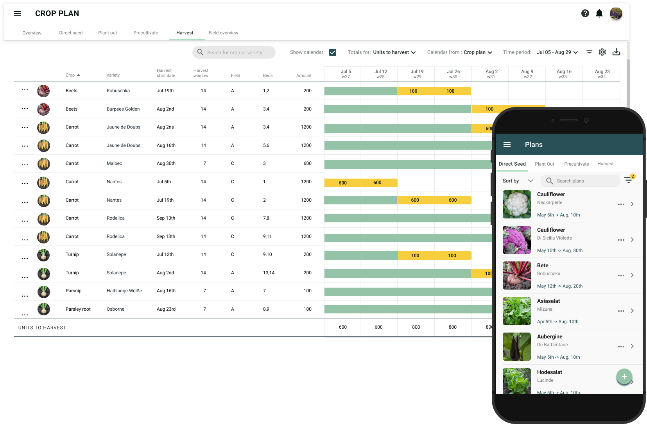The width and height of the screenshot is (647, 424).
Task: Open the Aubergine plan thumbnail
Action: (x=517, y=347)
